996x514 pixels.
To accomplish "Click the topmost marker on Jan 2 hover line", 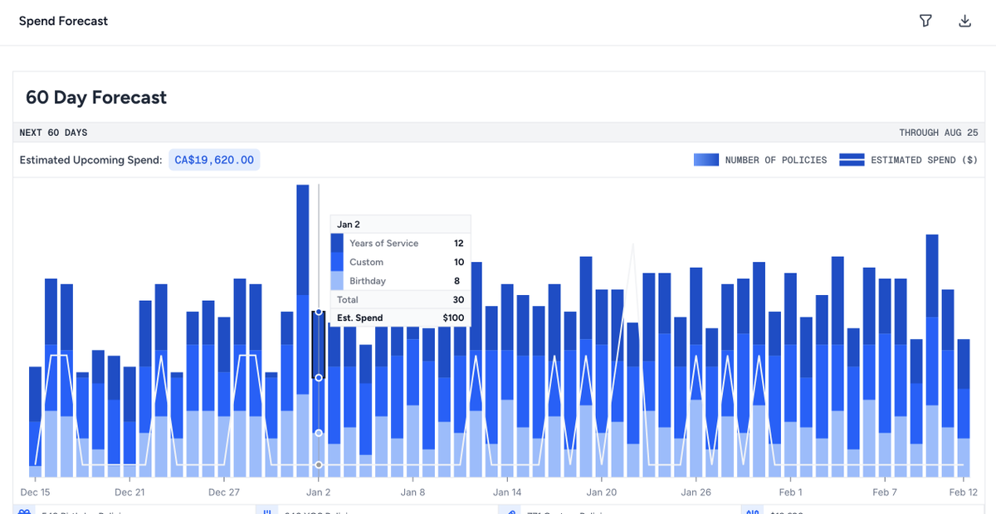I will tap(319, 312).
